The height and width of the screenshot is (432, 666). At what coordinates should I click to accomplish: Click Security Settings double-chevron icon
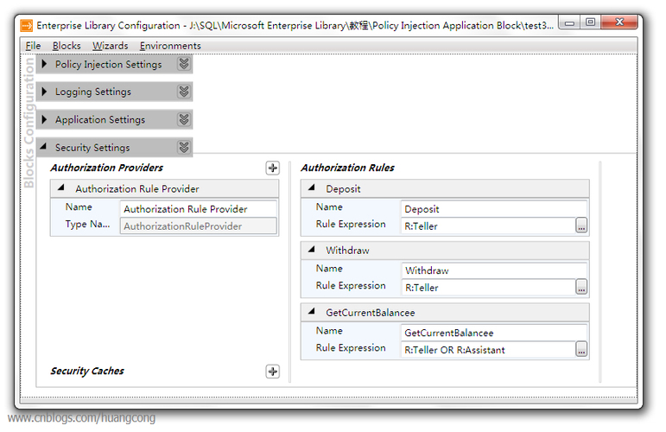point(184,148)
